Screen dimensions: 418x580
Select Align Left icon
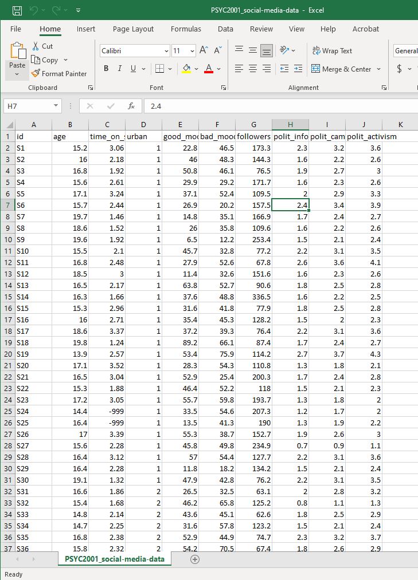tap(239, 69)
